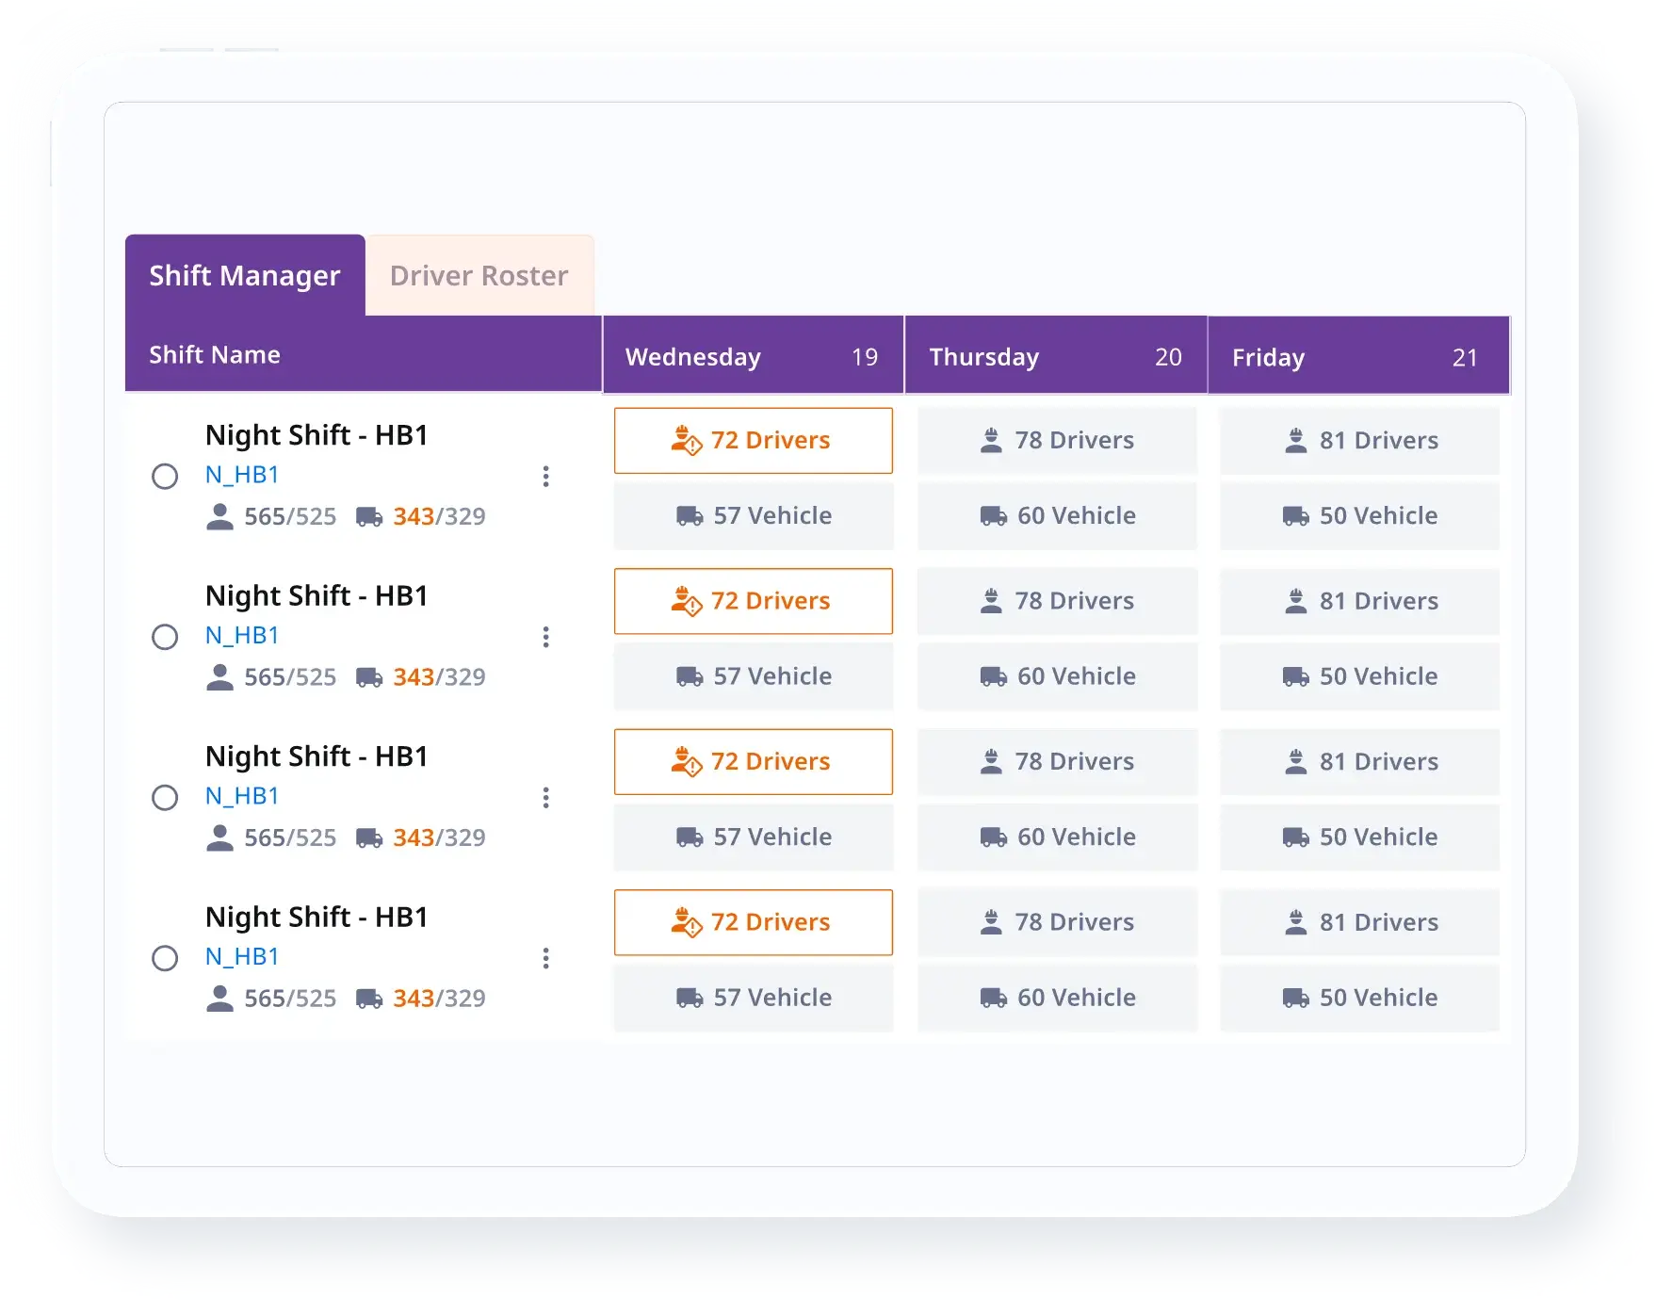Select the radio button for the last Night Shift row
This screenshot has height=1300, width=1656.
(166, 959)
